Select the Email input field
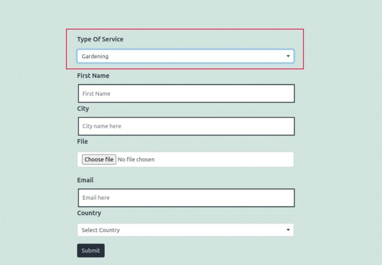 185,198
